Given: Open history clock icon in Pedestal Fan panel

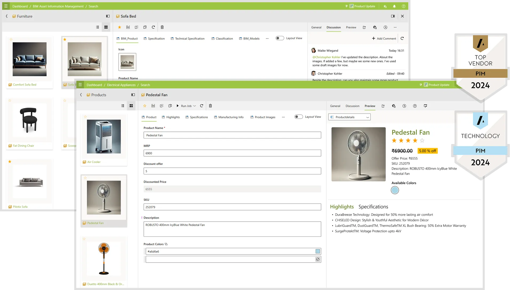Looking at the screenshot, I should click(x=404, y=106).
